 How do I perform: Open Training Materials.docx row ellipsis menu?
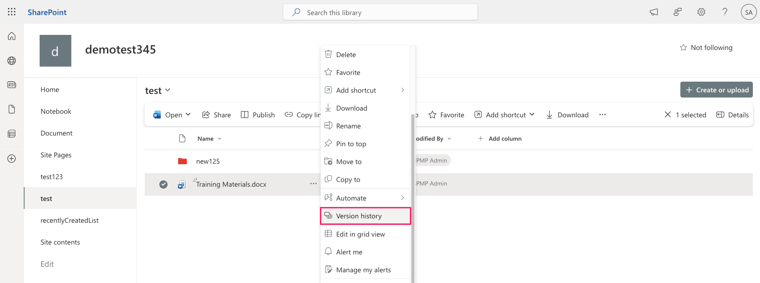(x=313, y=184)
